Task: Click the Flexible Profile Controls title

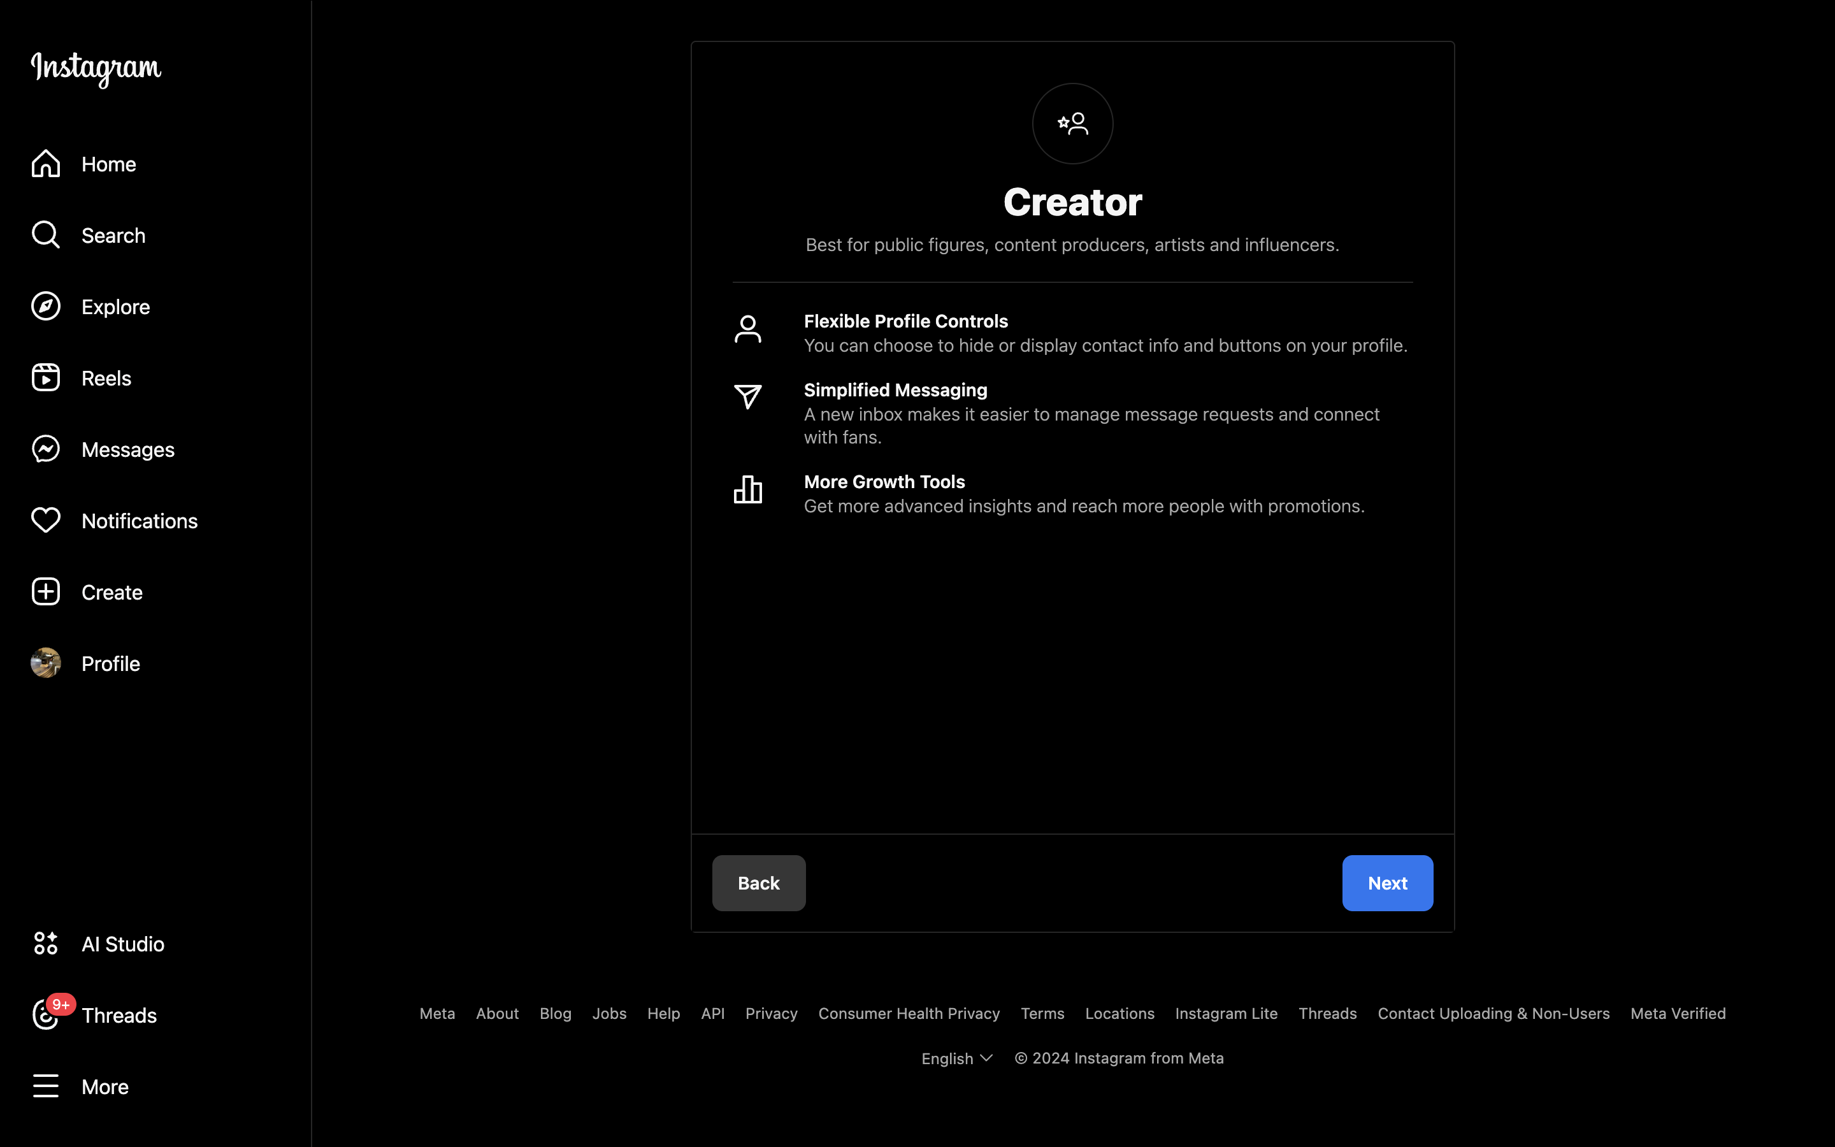Action: point(906,321)
